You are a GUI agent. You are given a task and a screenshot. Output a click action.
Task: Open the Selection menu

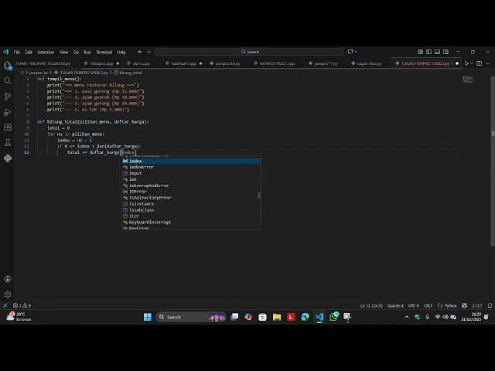tap(46, 52)
